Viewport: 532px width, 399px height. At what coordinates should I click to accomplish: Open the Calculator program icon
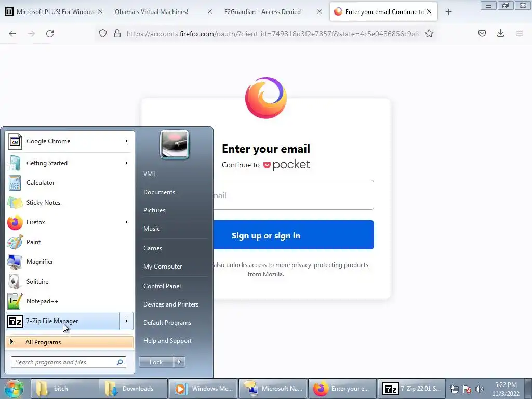click(x=14, y=183)
